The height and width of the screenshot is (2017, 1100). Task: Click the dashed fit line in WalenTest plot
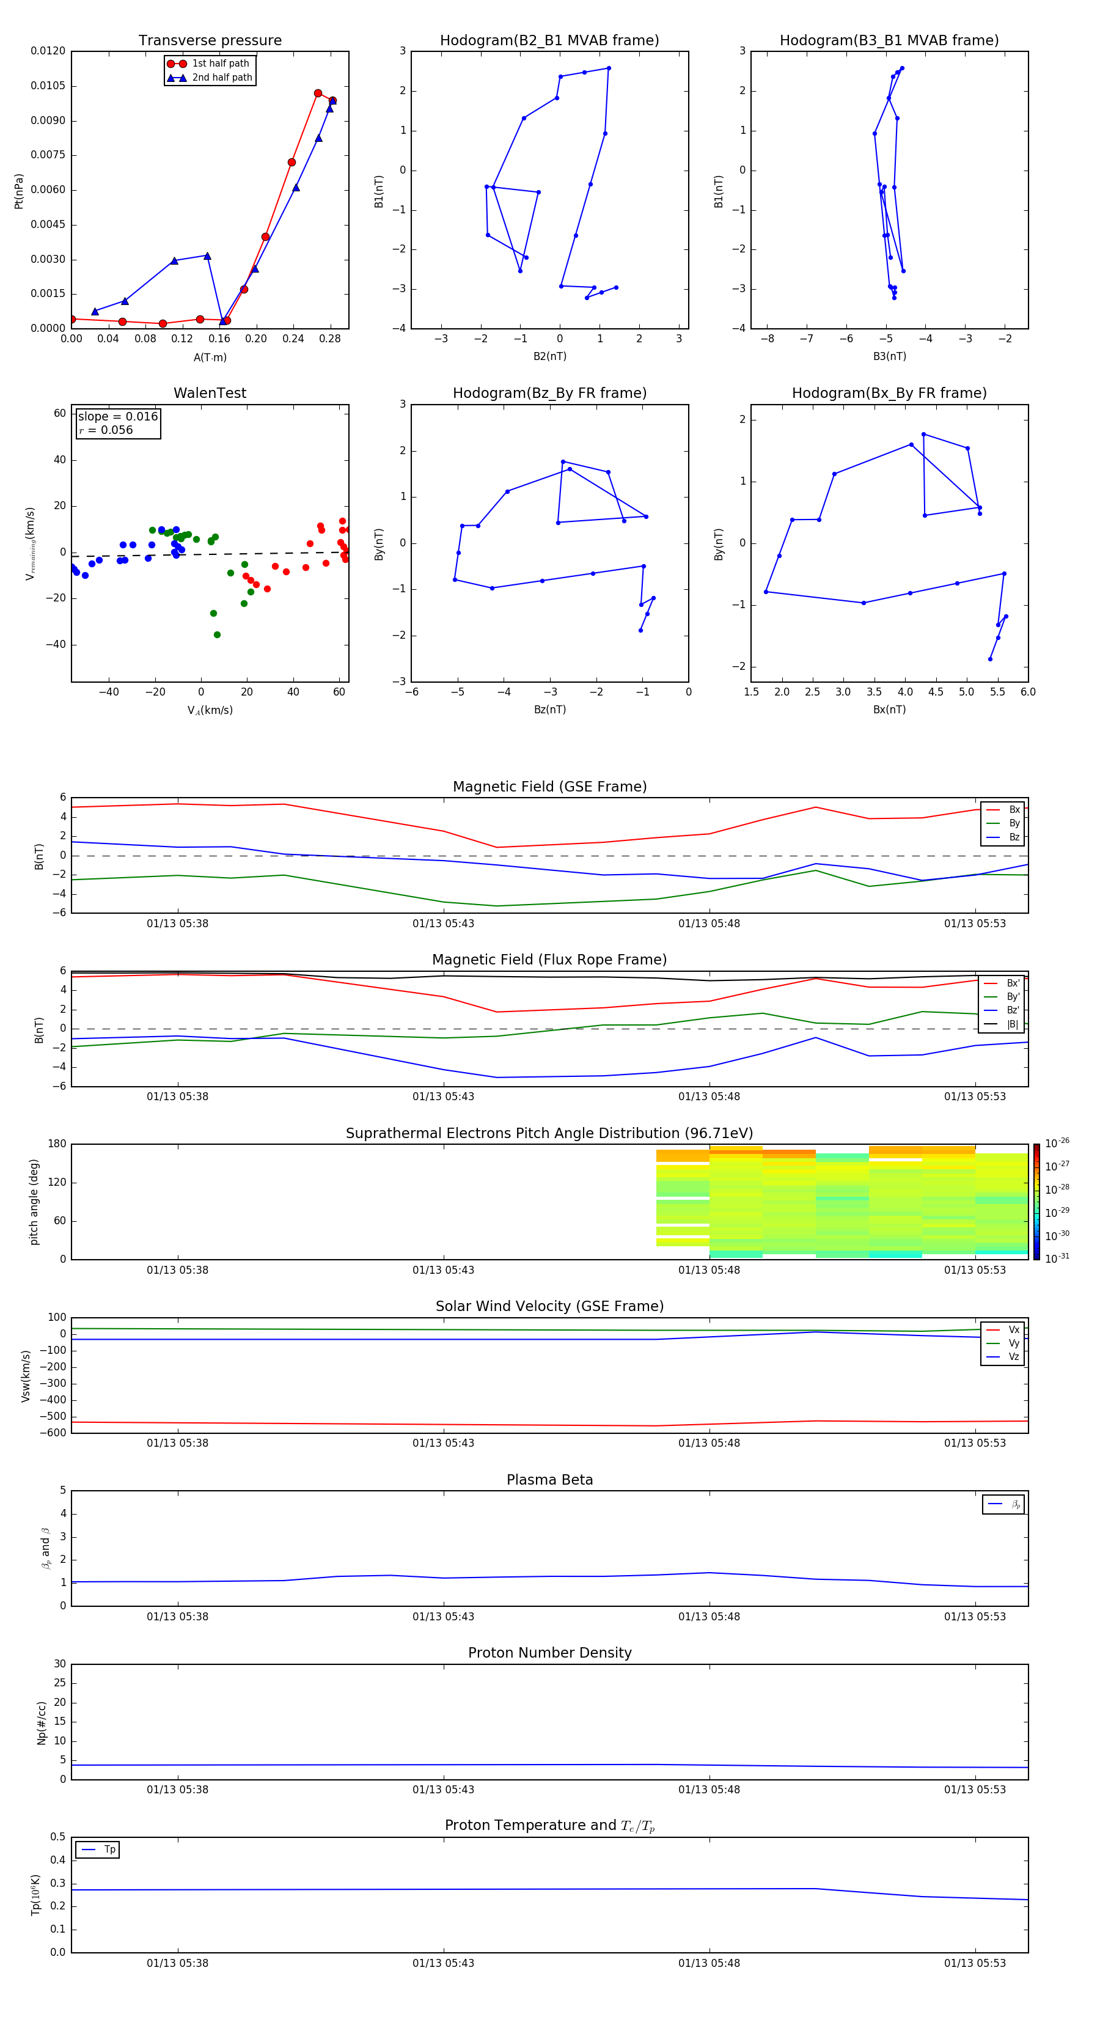[210, 554]
